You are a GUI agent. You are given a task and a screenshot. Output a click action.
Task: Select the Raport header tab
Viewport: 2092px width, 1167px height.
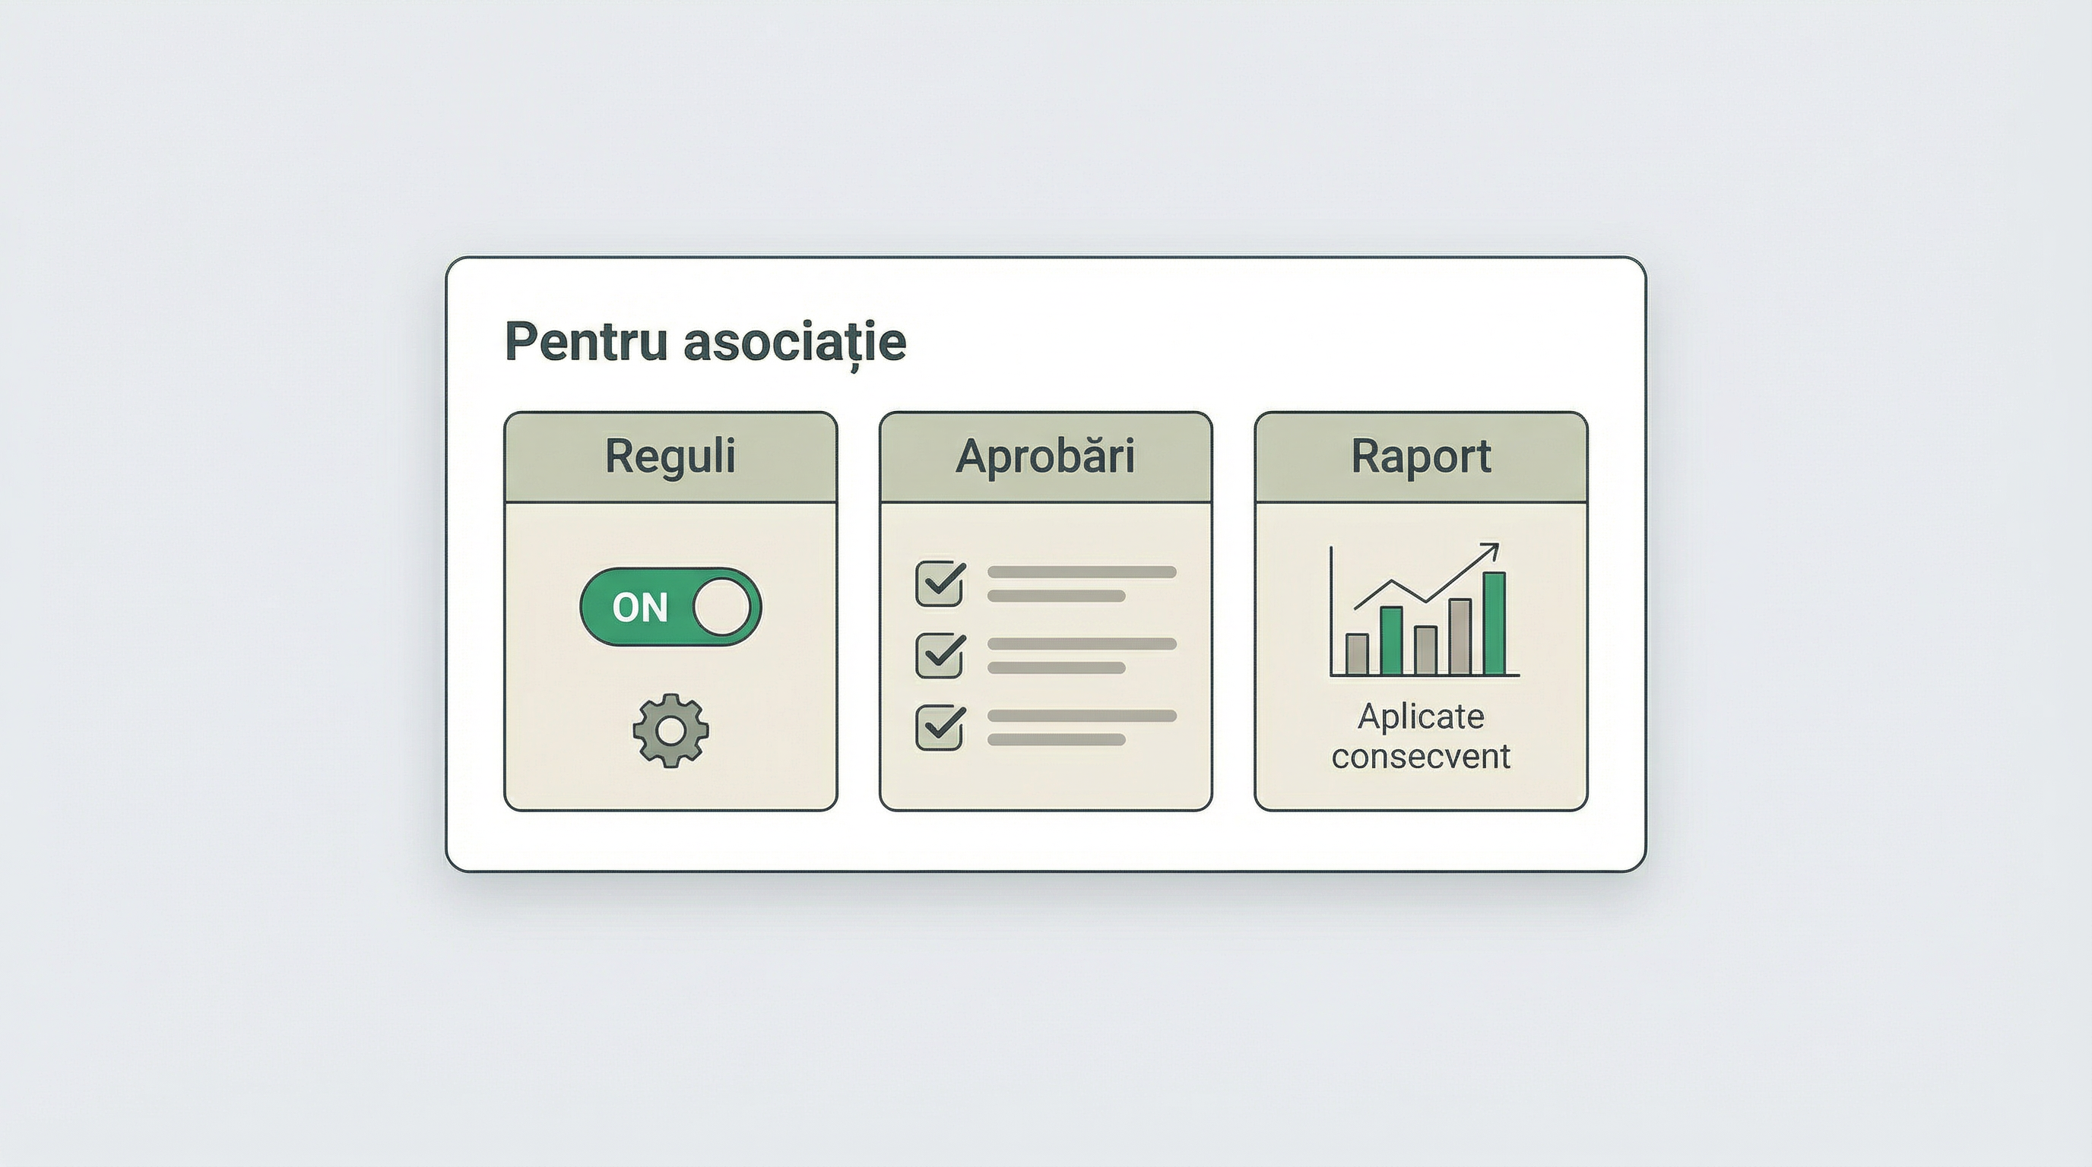[x=1420, y=456]
